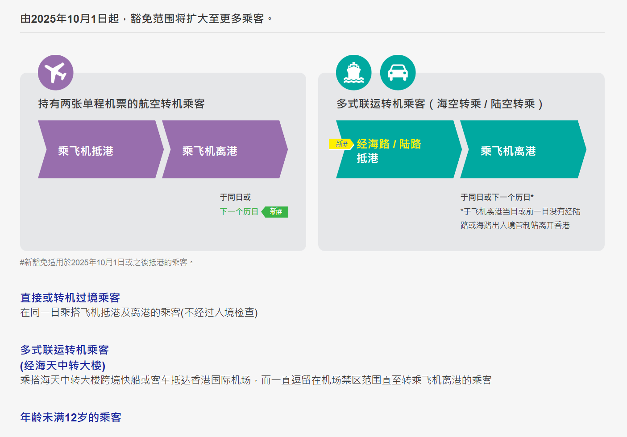Click the 于同日或下一个历日* note

[x=497, y=197]
